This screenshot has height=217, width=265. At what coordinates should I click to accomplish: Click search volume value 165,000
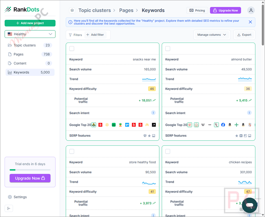pyautogui.click(x=150, y=69)
